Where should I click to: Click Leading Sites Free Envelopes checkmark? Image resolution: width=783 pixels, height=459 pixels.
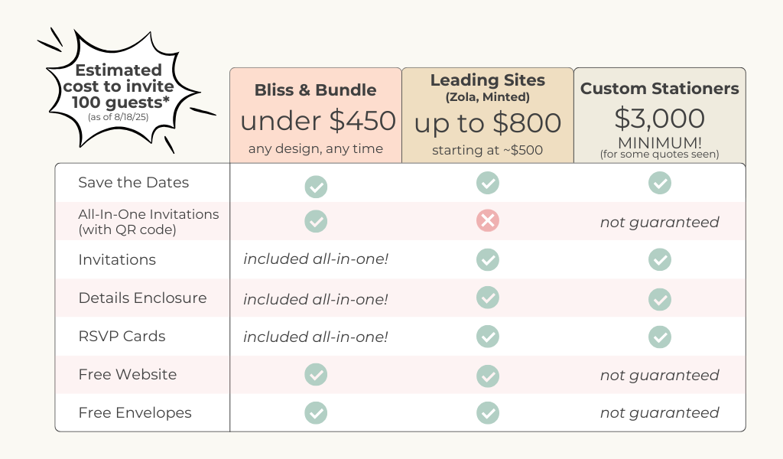[x=488, y=413]
